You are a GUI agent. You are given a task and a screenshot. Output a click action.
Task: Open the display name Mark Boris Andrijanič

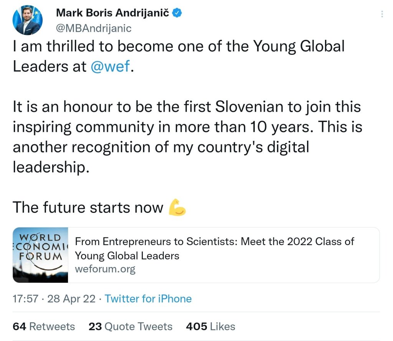(x=112, y=13)
